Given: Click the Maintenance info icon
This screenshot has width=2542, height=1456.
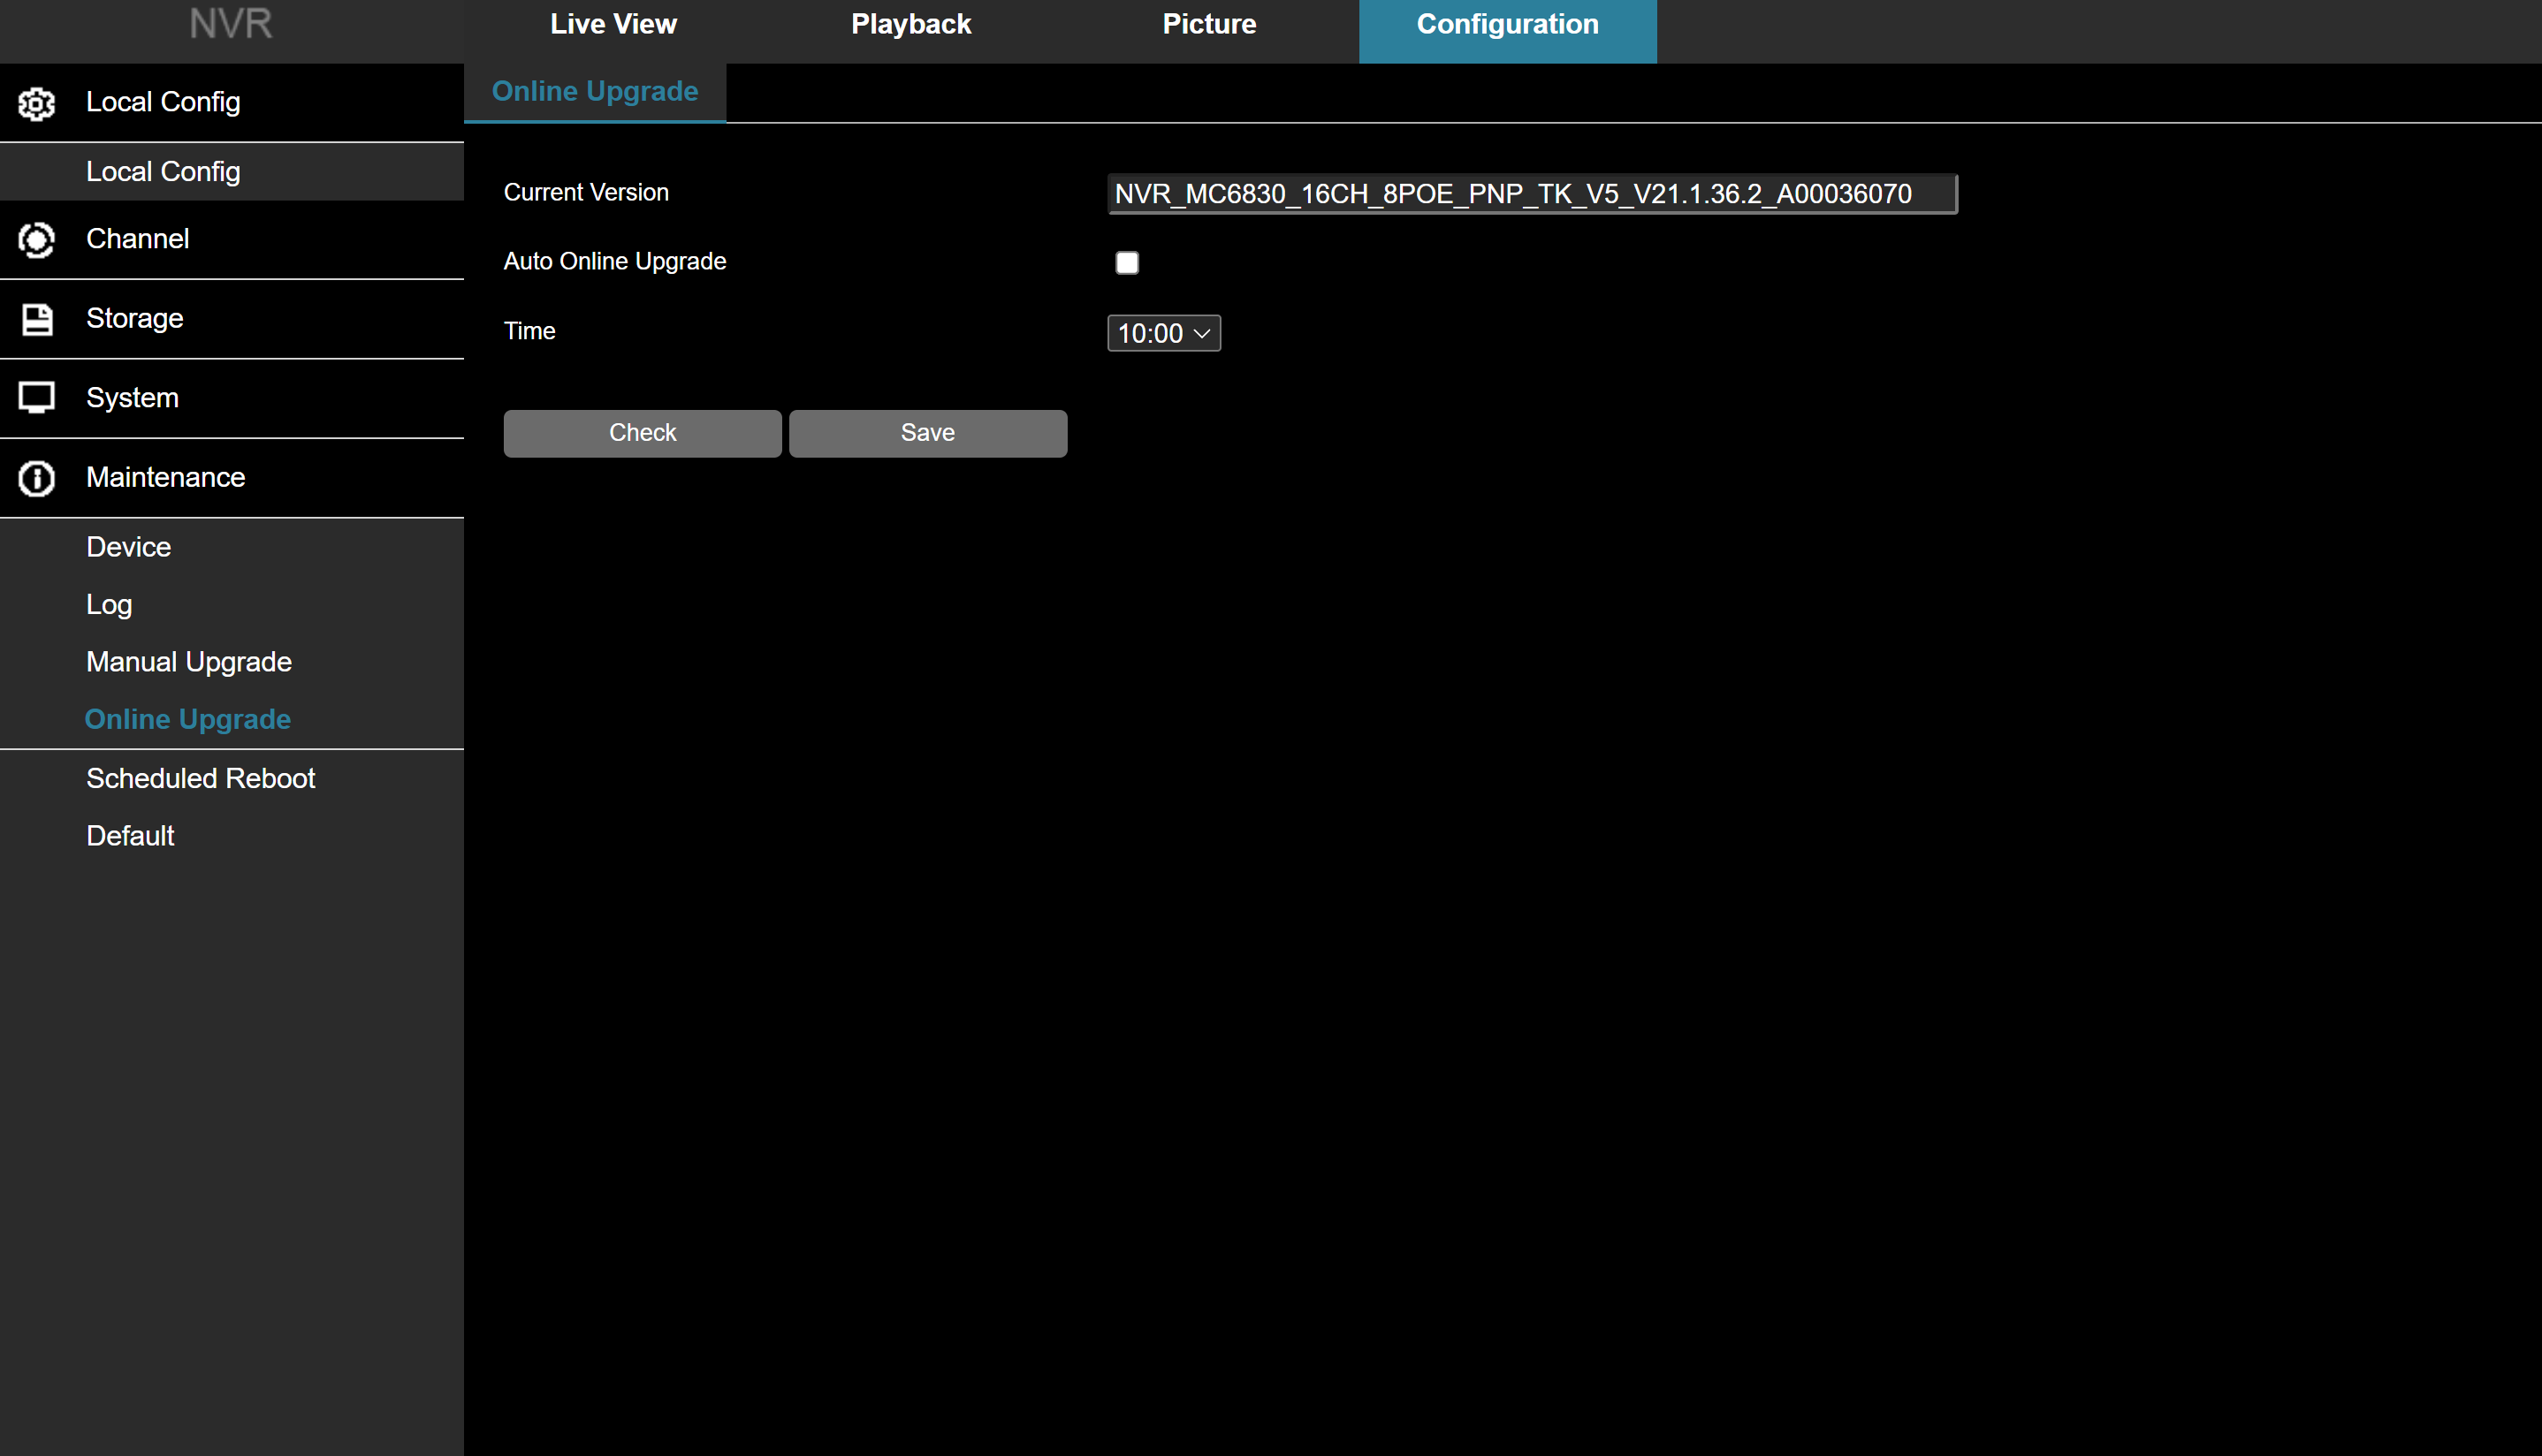Looking at the screenshot, I should tap(37, 478).
